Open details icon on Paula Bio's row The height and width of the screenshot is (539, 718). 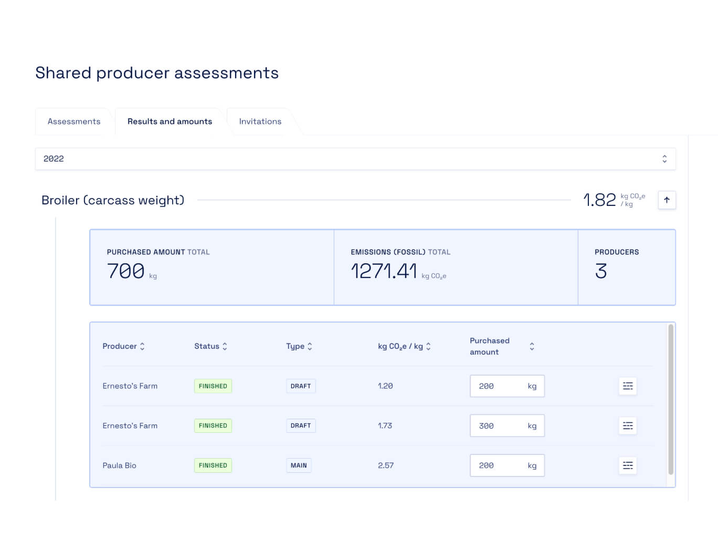coord(628,465)
